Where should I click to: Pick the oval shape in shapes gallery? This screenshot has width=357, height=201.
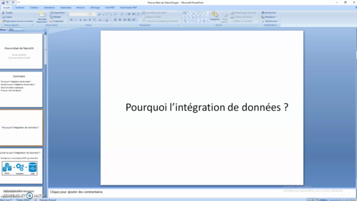pos(200,13)
